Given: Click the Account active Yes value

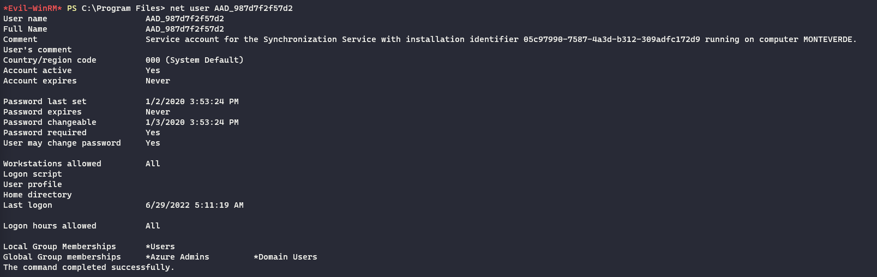Looking at the screenshot, I should 153,70.
